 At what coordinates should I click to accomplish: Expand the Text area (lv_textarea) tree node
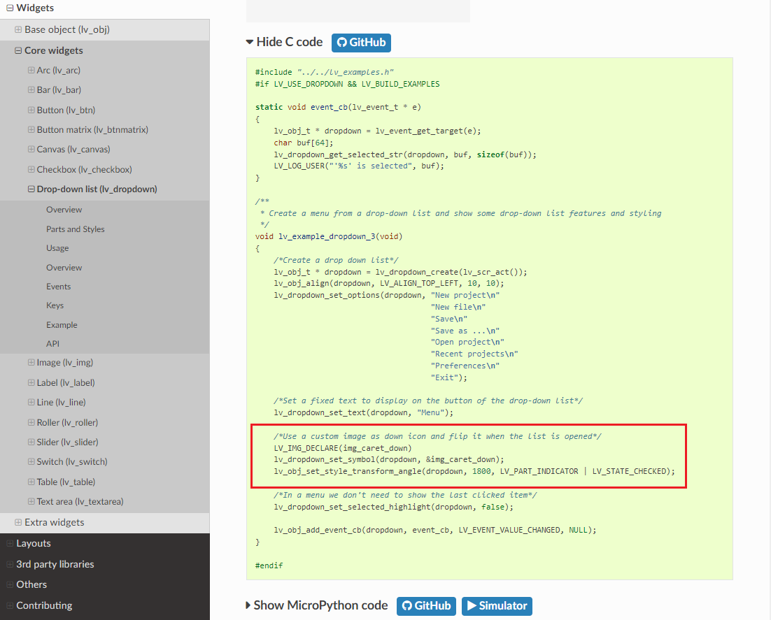(31, 503)
